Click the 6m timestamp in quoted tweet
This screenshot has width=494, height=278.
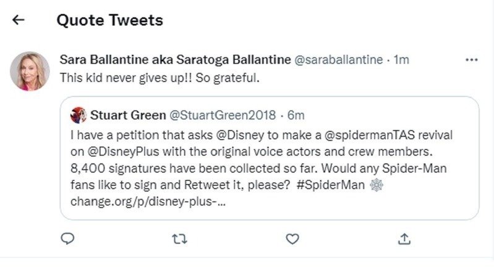click(x=297, y=115)
